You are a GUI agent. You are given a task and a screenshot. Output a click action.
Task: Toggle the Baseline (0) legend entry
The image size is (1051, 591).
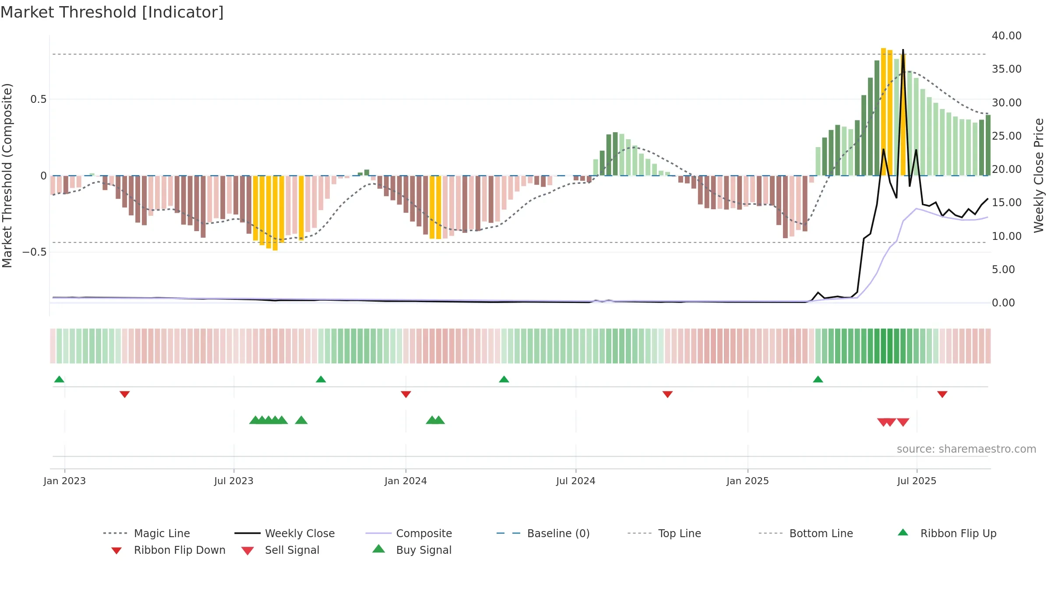543,533
